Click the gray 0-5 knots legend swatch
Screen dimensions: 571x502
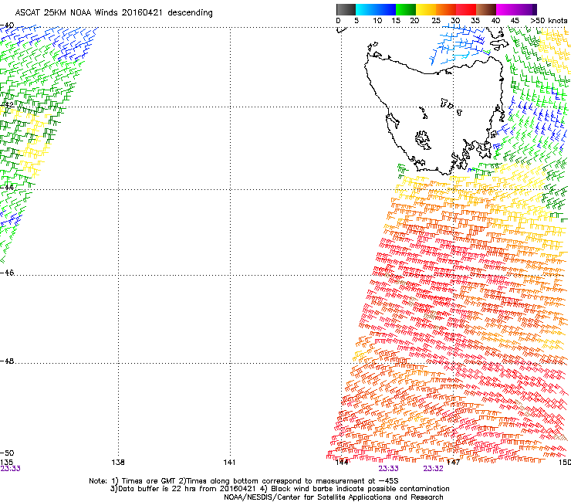click(x=346, y=9)
